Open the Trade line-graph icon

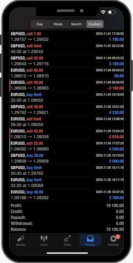[x=67, y=239]
